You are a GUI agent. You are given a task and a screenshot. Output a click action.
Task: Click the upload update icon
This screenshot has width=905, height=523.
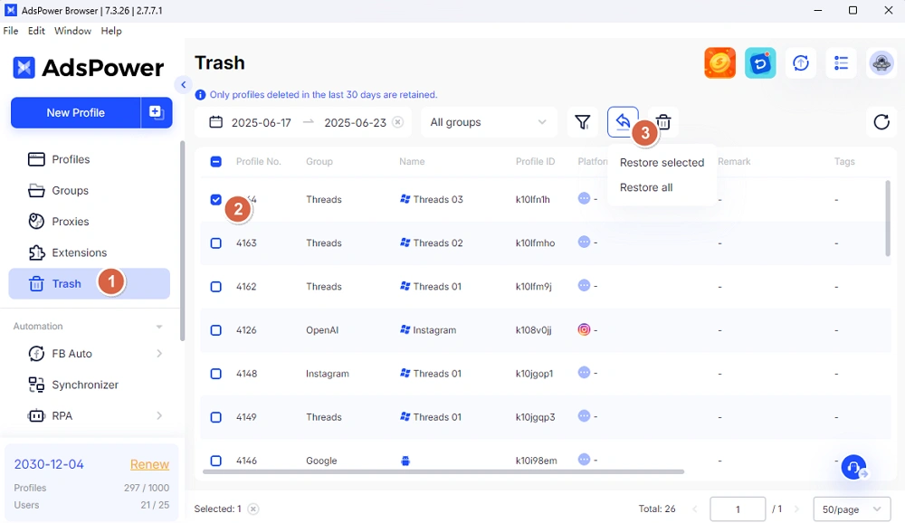coord(801,63)
